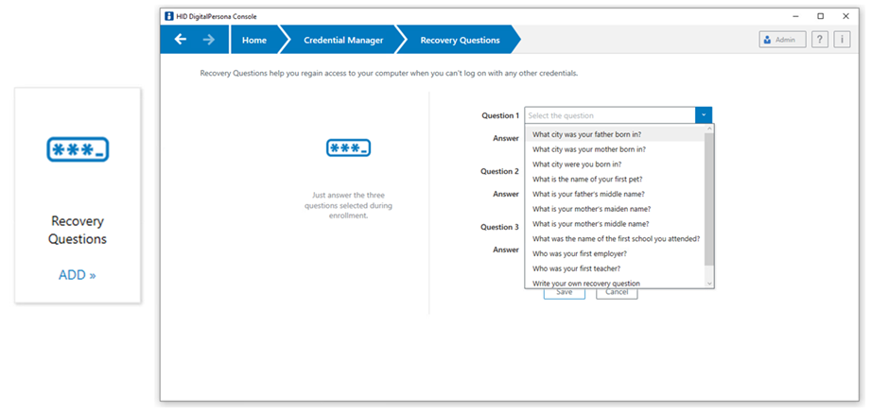Click the info icon in header
This screenshot has width=871, height=414.
click(x=842, y=40)
